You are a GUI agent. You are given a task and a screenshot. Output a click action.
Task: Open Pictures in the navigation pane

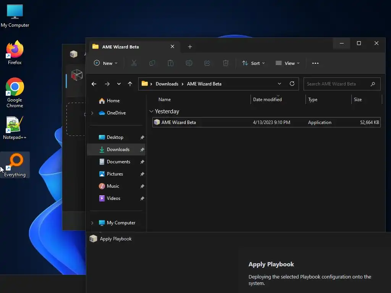115,174
